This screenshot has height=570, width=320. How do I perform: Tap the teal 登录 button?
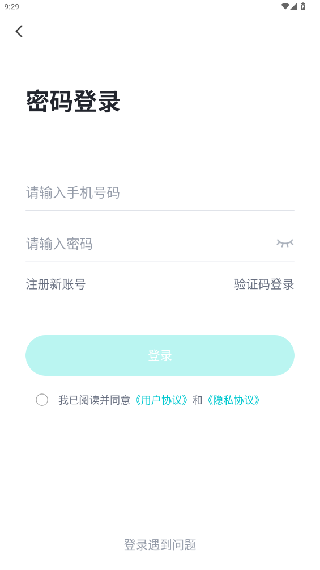tap(160, 355)
